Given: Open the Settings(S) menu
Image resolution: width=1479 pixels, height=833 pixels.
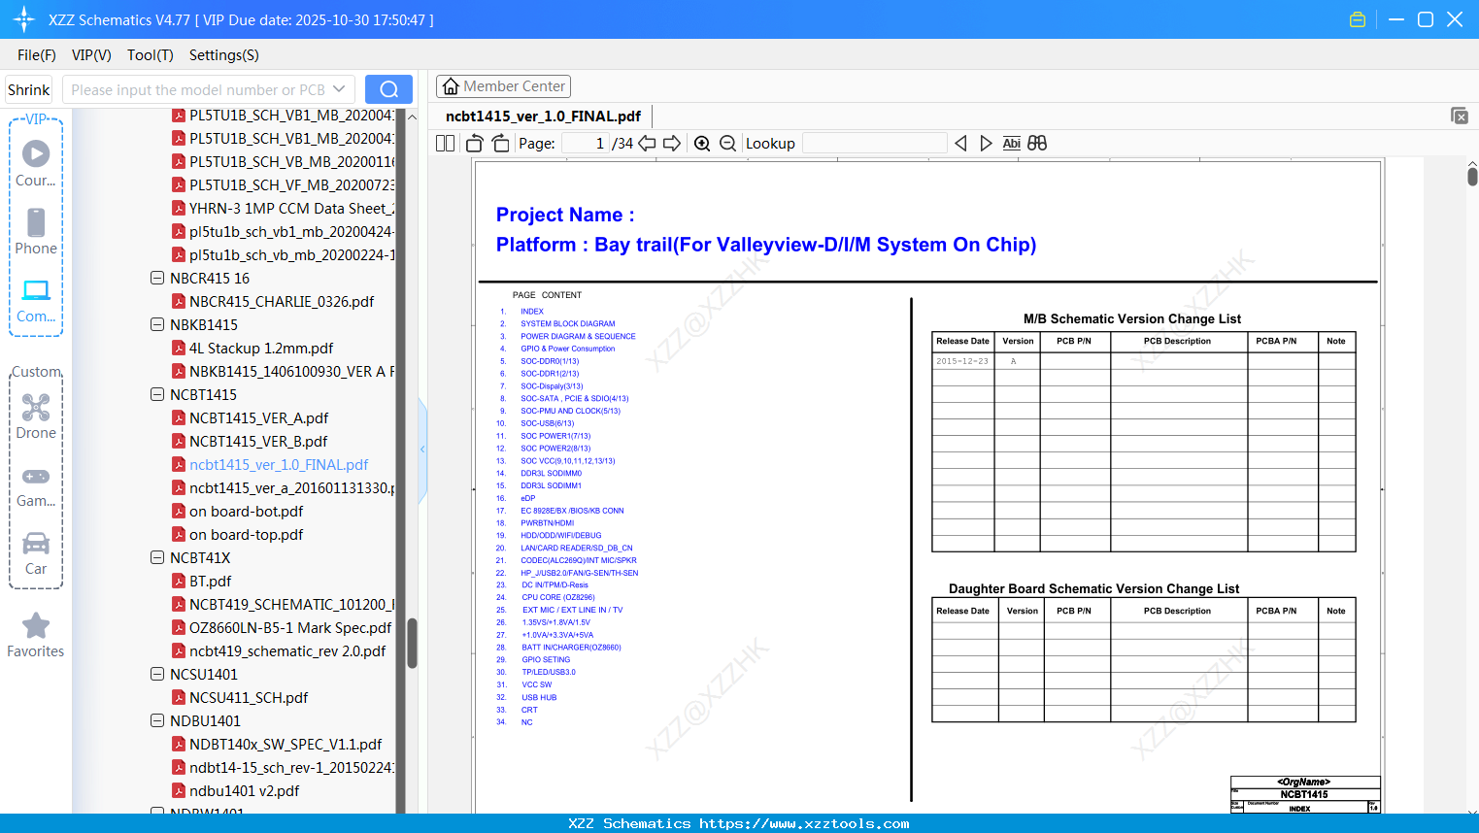Looking at the screenshot, I should pos(224,55).
